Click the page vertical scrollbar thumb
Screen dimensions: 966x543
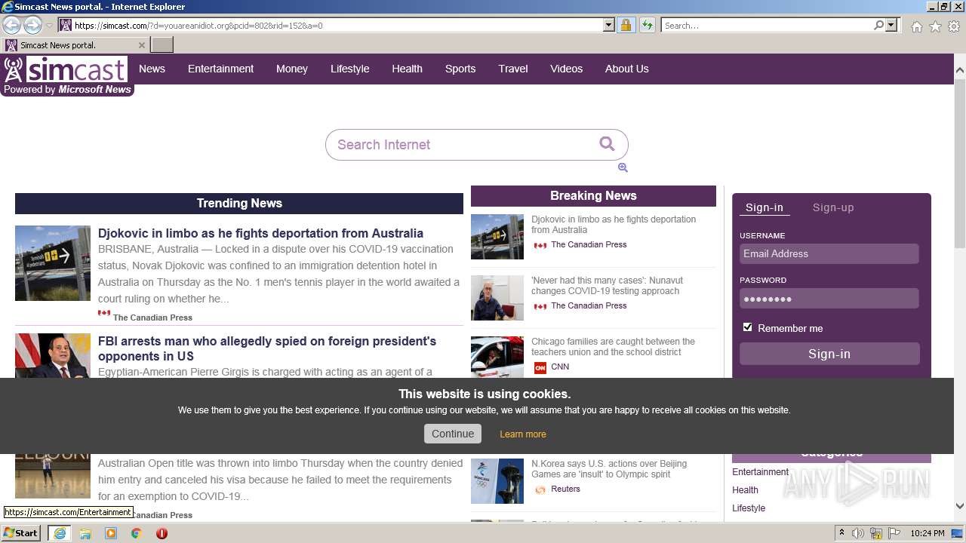(960, 162)
